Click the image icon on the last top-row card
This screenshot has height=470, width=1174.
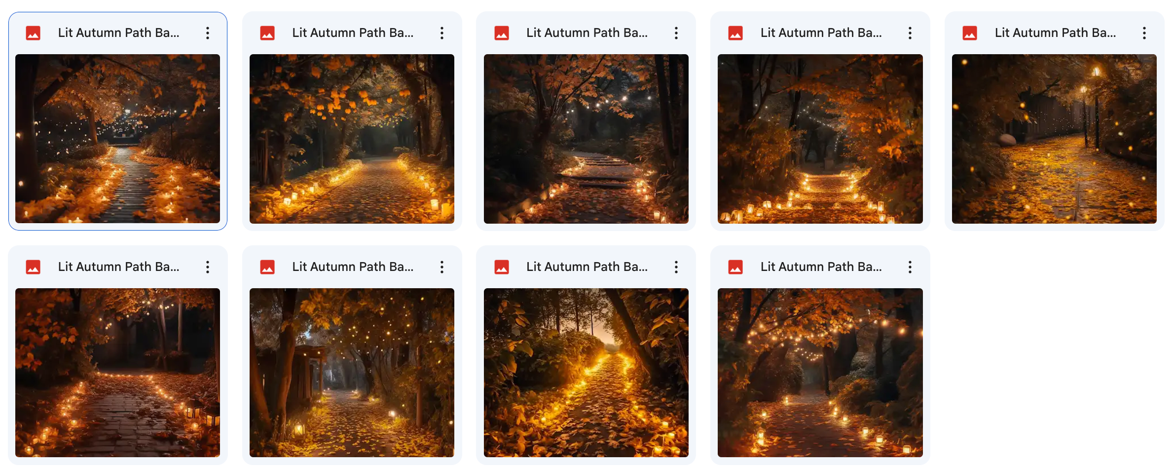point(970,33)
